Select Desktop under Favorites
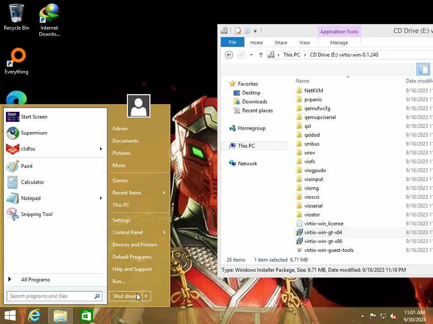Image resolution: width=433 pixels, height=324 pixels. pyautogui.click(x=251, y=93)
